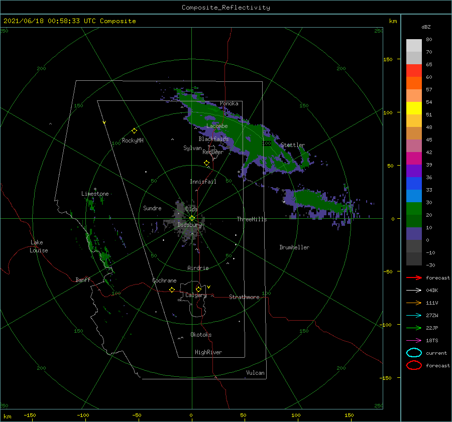Click the Banff town label
Screen dimensions: 452x422
click(83, 279)
